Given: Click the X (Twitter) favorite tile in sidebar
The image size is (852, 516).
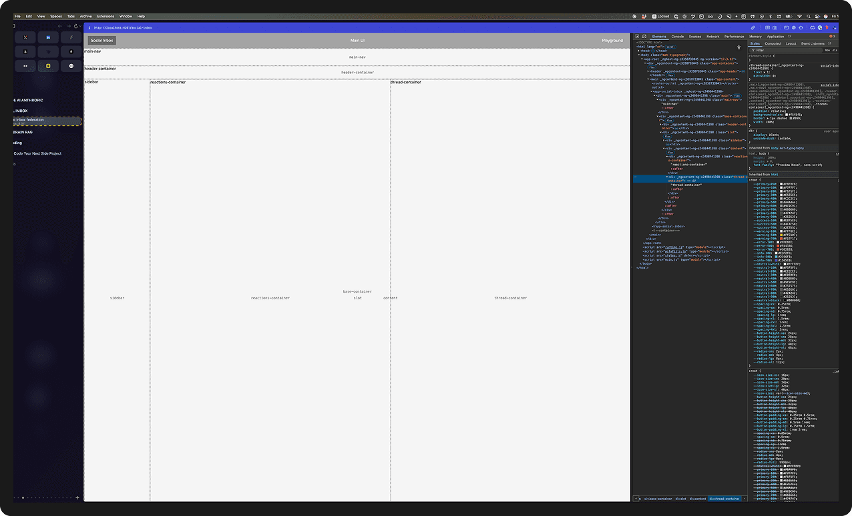Looking at the screenshot, I should point(25,37).
